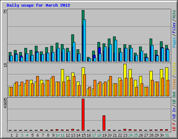Click green weekend day label "31"
The width and height of the screenshot is (178, 139).
click(167, 135)
